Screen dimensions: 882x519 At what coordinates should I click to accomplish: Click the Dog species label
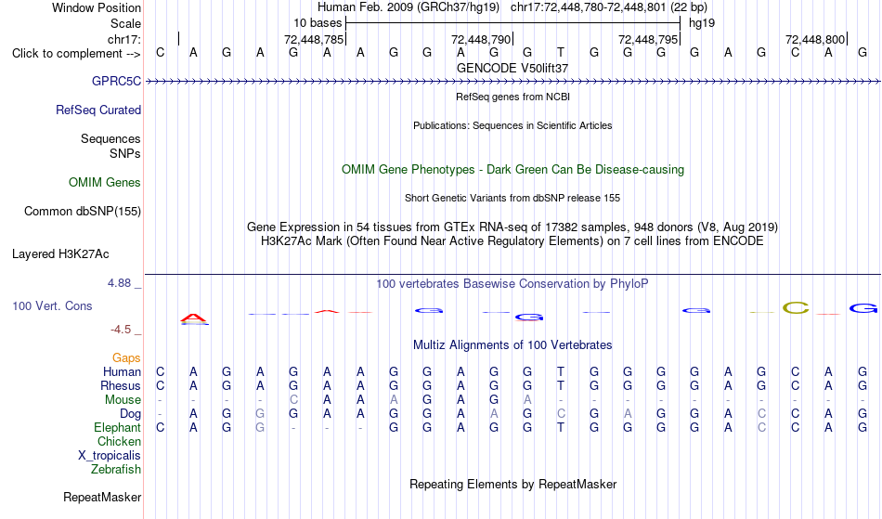coord(131,414)
